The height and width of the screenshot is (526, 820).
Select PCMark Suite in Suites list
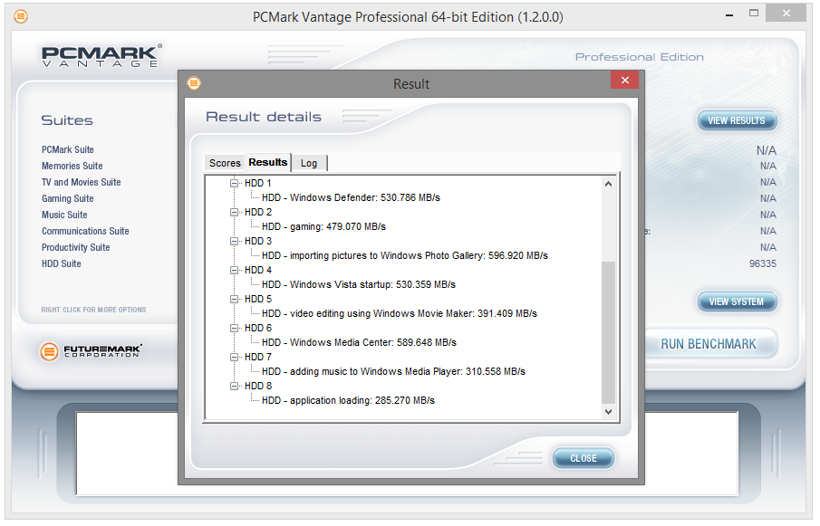[68, 149]
